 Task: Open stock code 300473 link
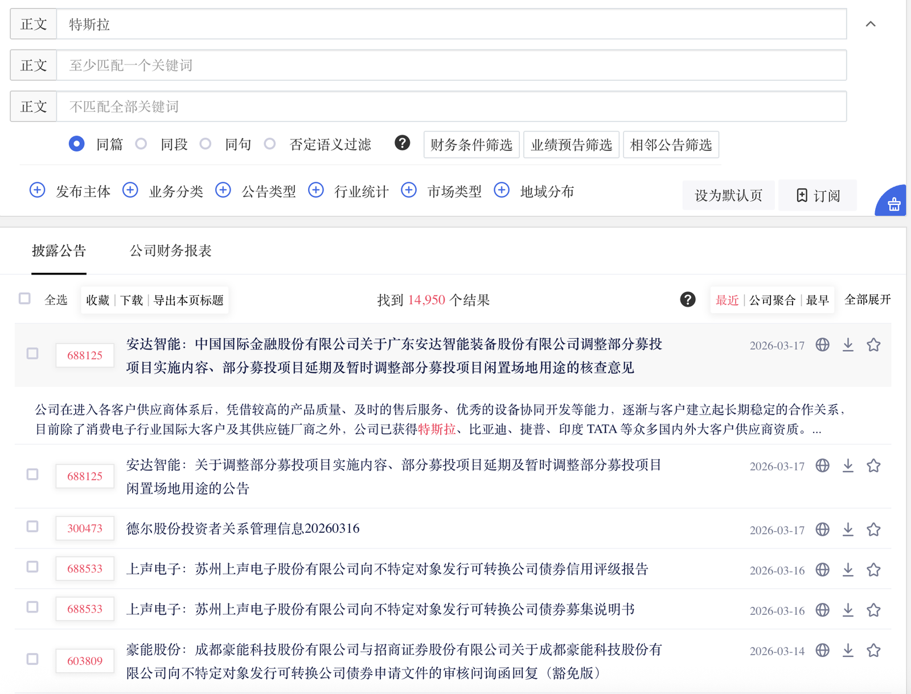click(x=85, y=528)
